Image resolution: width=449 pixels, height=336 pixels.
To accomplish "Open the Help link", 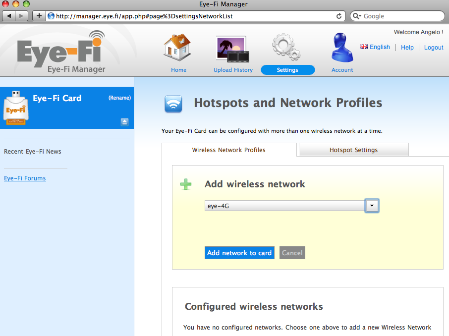I will click(407, 47).
